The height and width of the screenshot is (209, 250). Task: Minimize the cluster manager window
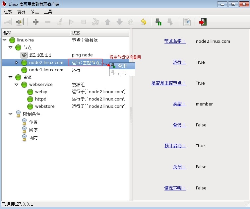click(x=222, y=4)
